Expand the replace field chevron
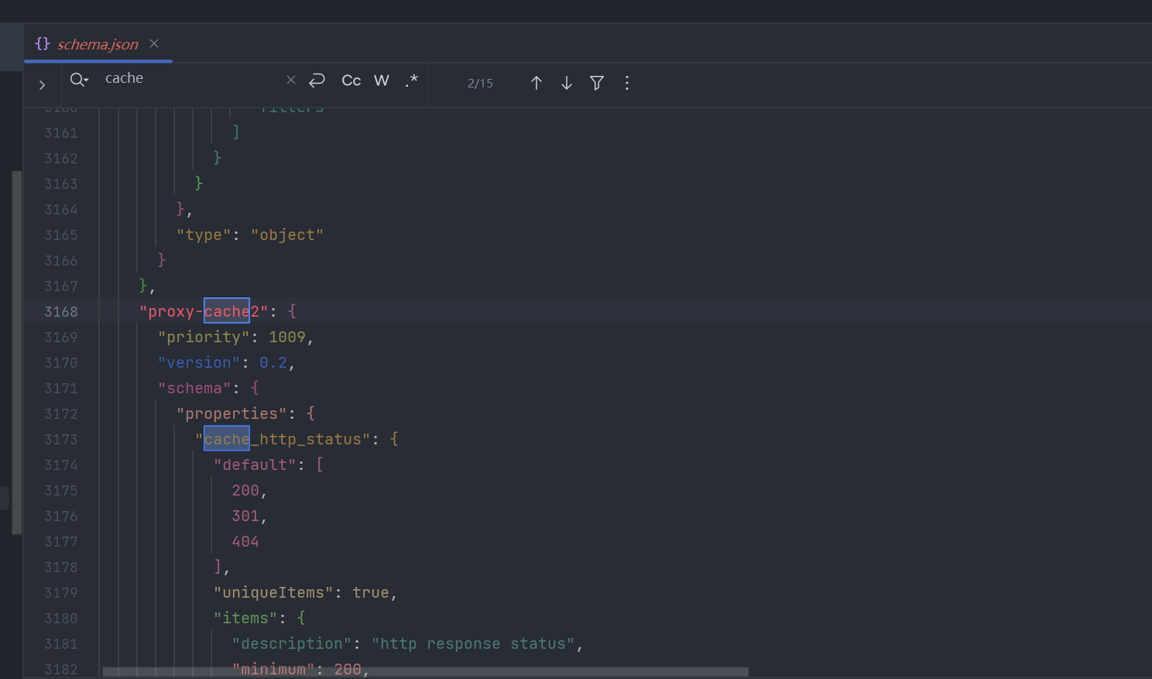Screen dimensions: 1152x679 42,84
